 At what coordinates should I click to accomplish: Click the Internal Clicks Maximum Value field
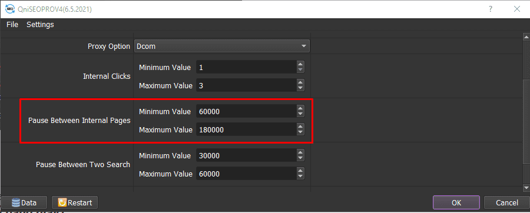click(x=246, y=85)
